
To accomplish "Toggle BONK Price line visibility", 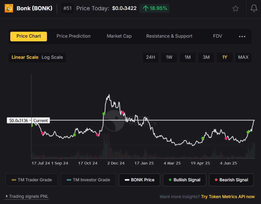I will pos(139,180).
